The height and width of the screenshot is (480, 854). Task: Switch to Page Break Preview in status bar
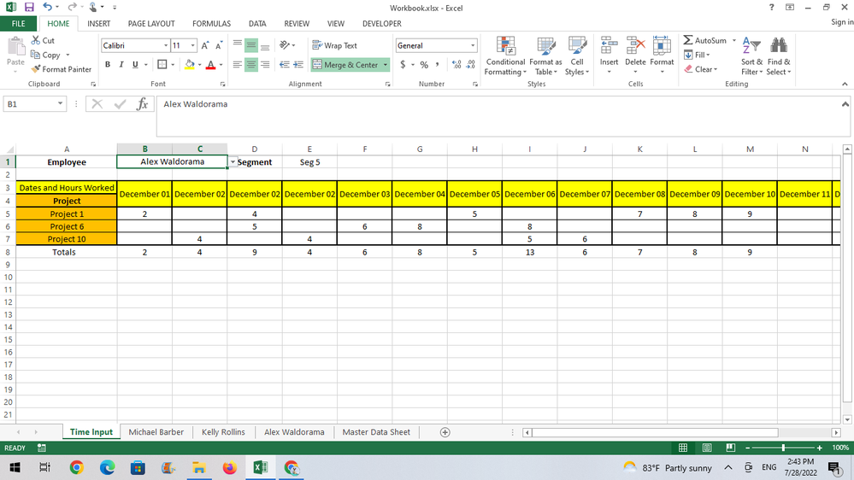730,448
